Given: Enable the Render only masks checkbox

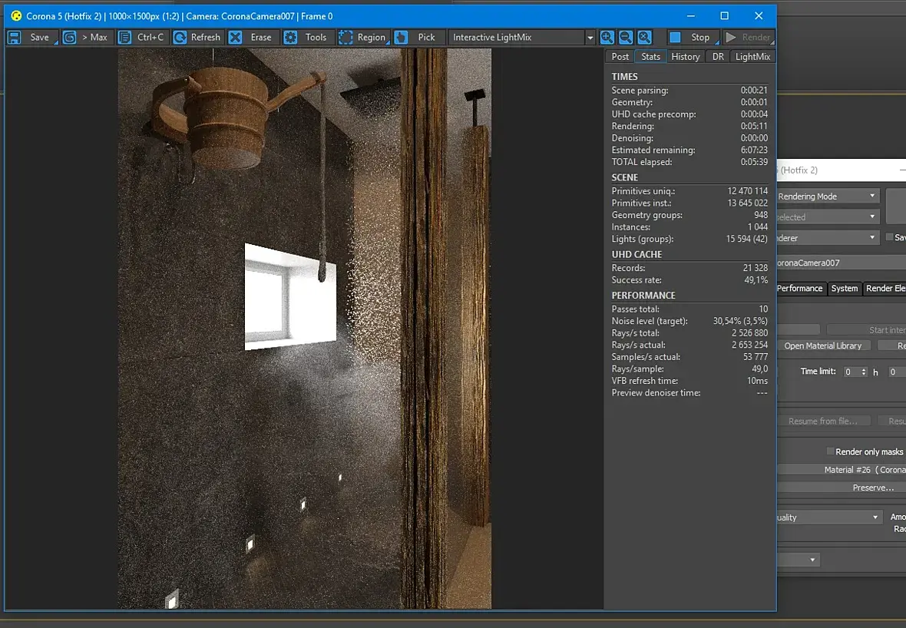Looking at the screenshot, I should 830,451.
